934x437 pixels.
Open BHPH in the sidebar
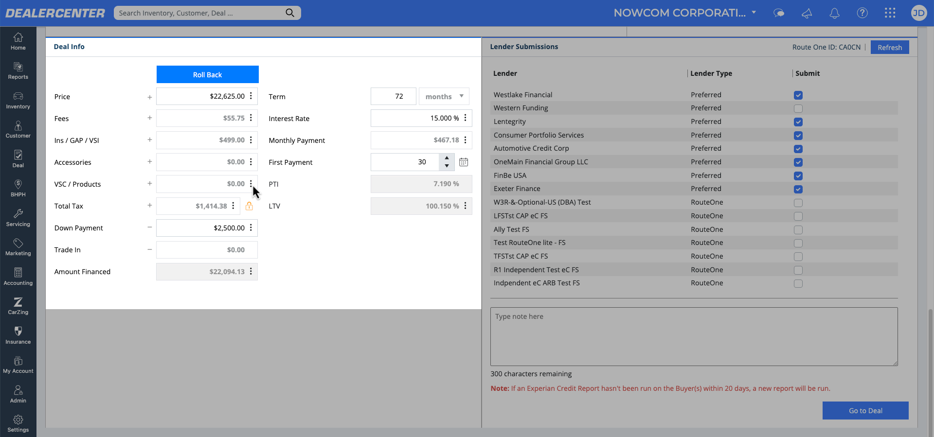pyautogui.click(x=18, y=188)
